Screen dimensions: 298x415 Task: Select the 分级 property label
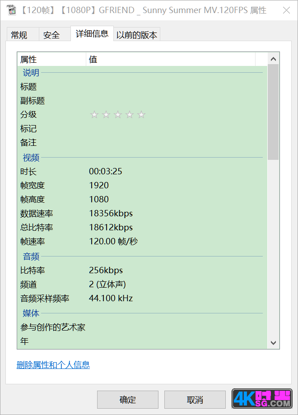28,115
